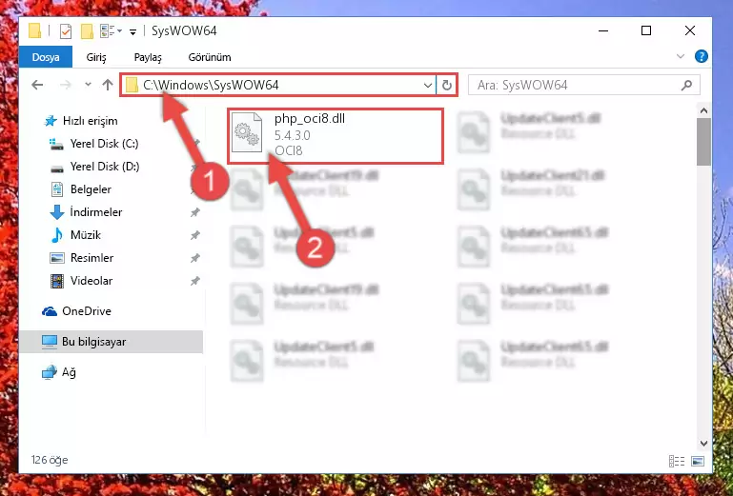Click the search magnifier icon

point(686,85)
